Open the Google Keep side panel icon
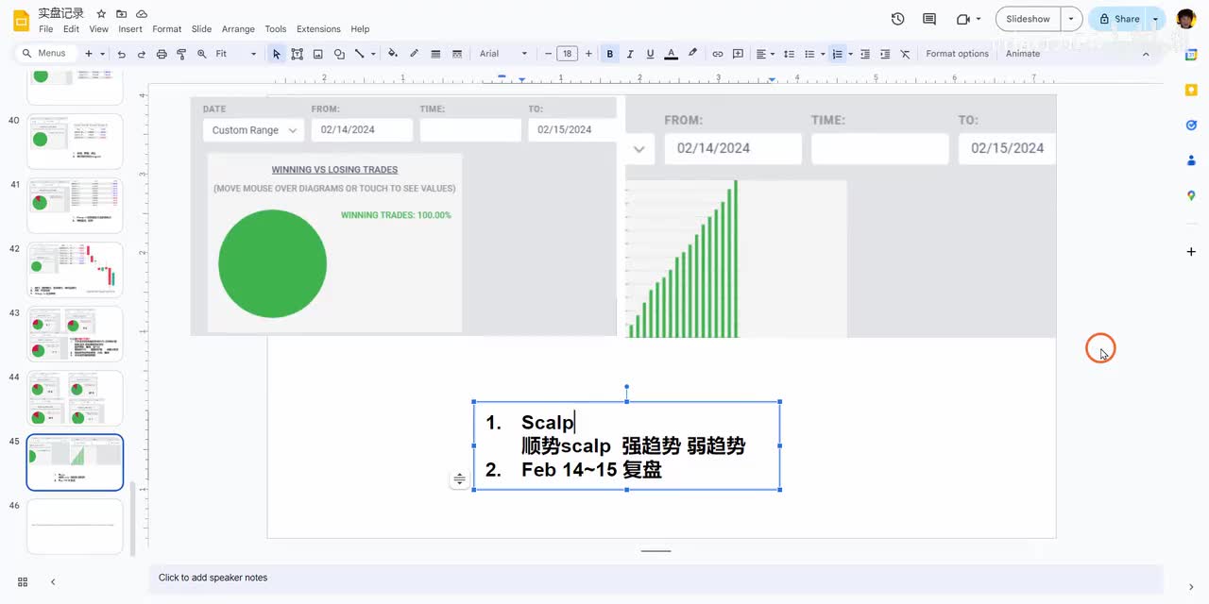 pos(1191,90)
